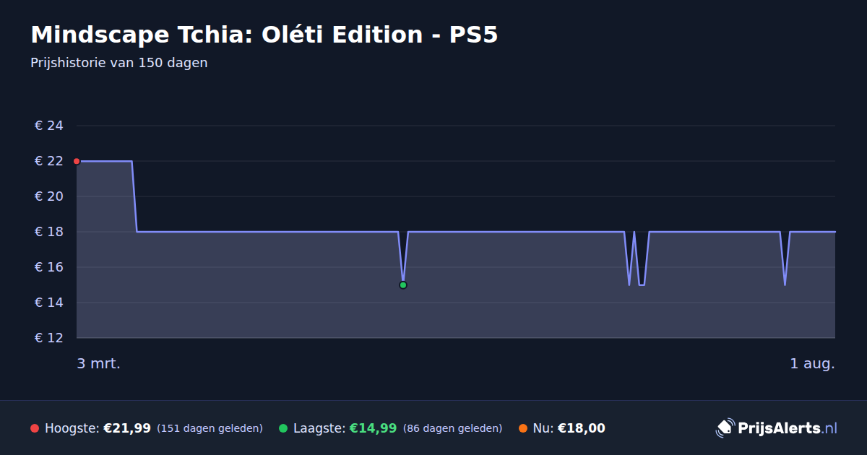Click the orange Nu legend dot
The height and width of the screenshot is (455, 867).
[x=523, y=428]
